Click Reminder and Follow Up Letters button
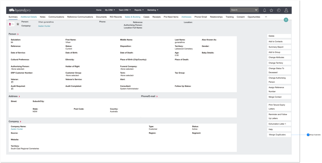Image resolution: width=322 pixels, height=163 pixels. pyautogui.click(x=279, y=117)
